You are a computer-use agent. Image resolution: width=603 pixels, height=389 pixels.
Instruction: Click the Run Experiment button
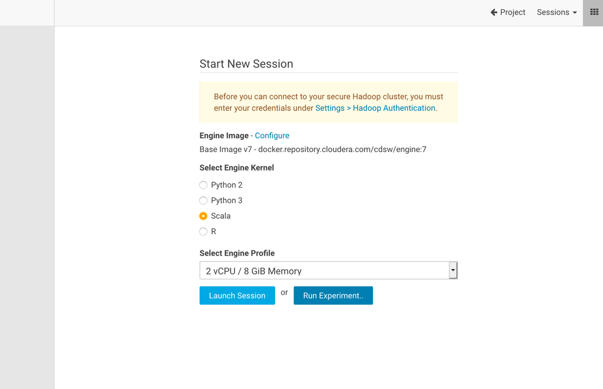(333, 296)
